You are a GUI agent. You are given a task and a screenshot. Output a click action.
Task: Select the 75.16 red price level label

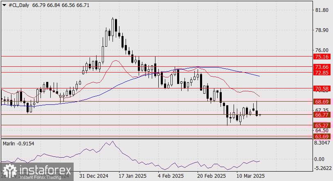322,57
